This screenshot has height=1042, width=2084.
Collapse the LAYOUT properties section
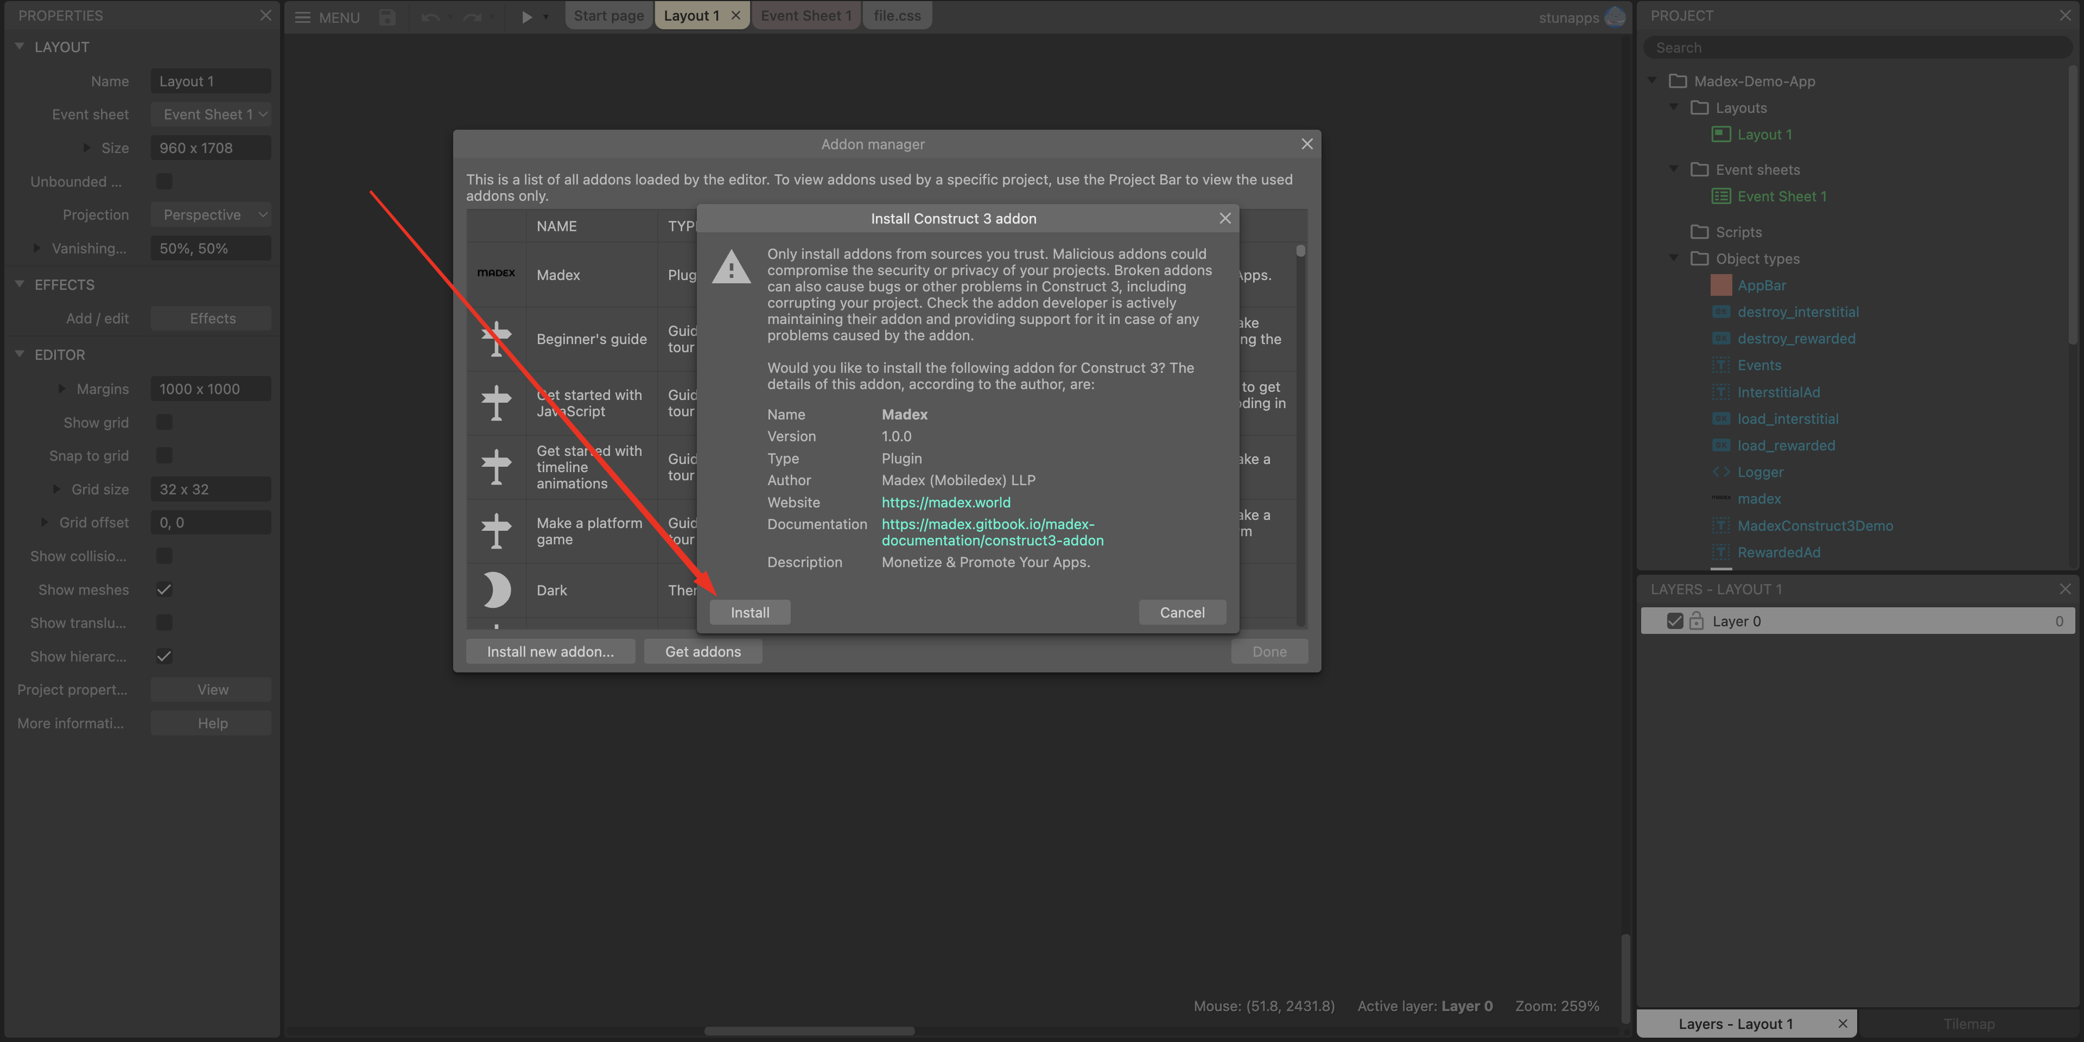tap(20, 46)
